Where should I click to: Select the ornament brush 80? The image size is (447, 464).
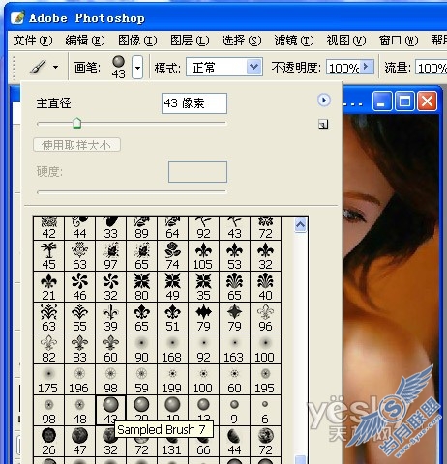[x=141, y=287]
